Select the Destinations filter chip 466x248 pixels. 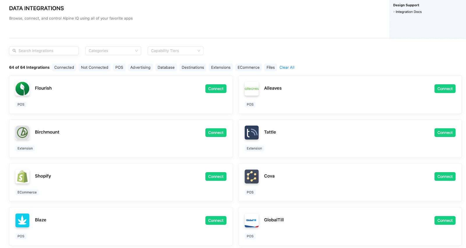click(193, 67)
